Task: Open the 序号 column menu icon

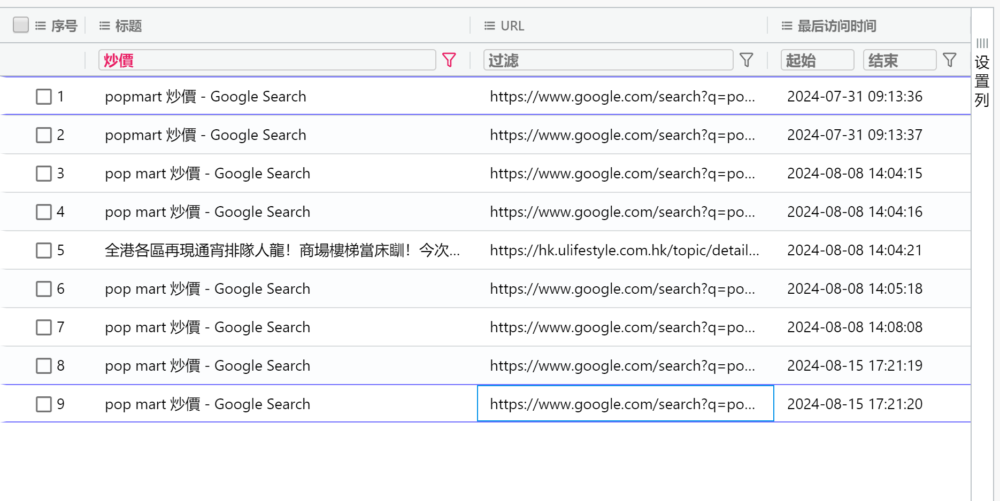Action: click(x=40, y=26)
